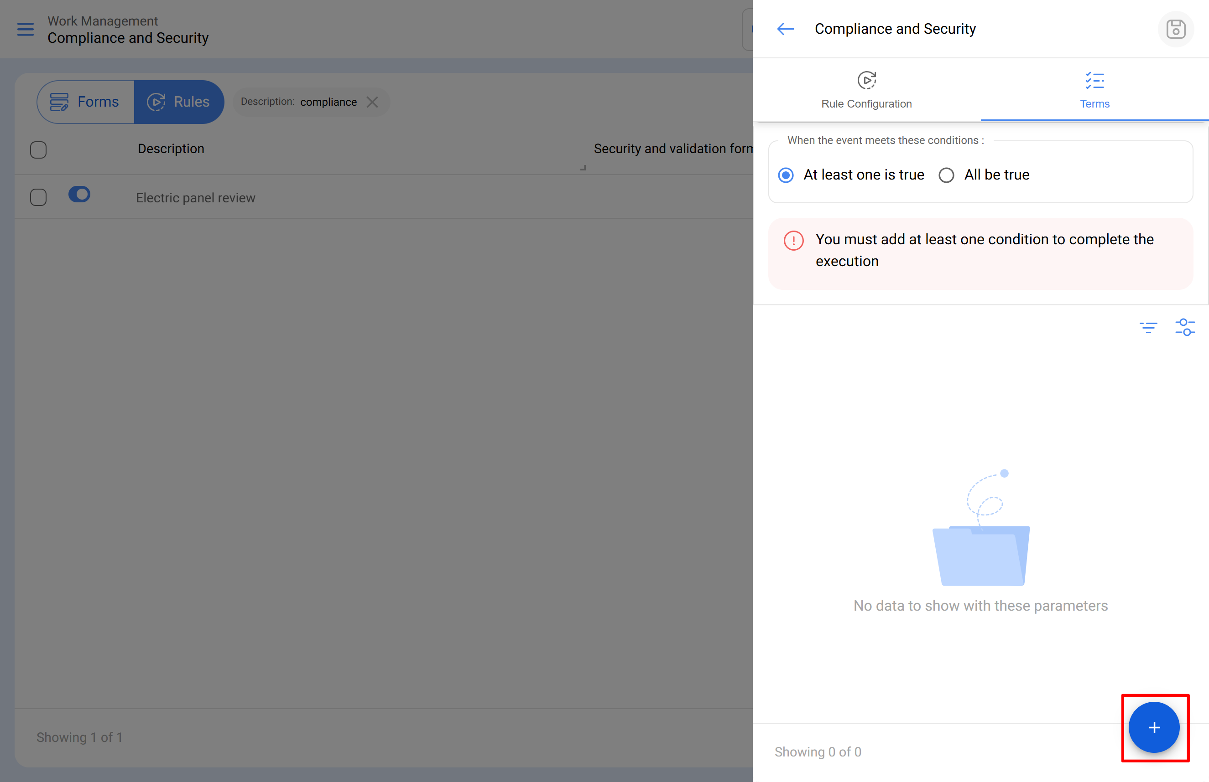Toggle the Electric panel review switch
The width and height of the screenshot is (1209, 782).
(79, 194)
